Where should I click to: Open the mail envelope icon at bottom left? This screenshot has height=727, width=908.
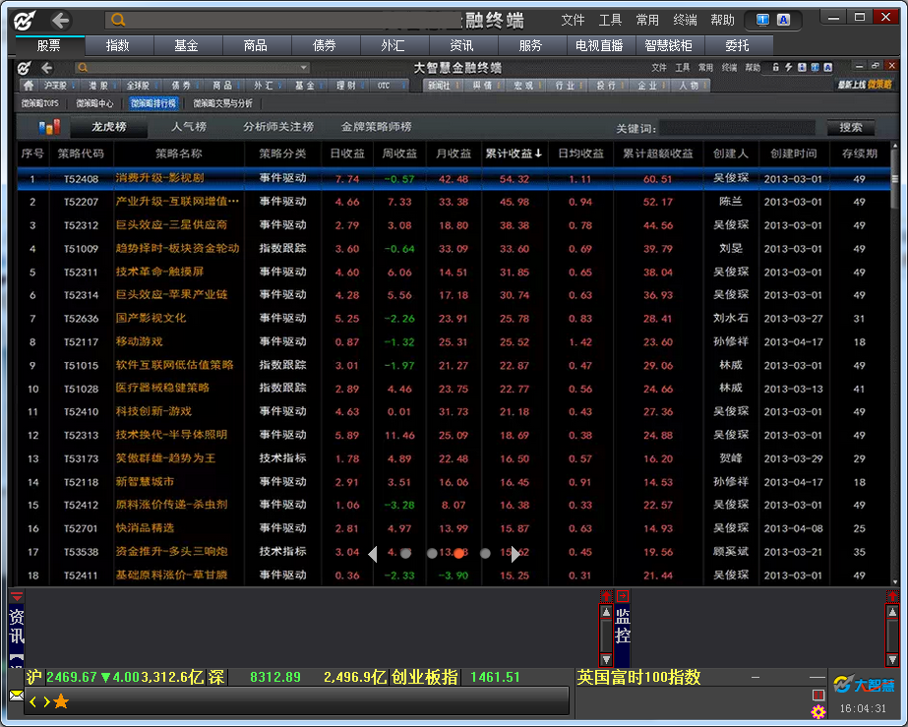pos(17,695)
